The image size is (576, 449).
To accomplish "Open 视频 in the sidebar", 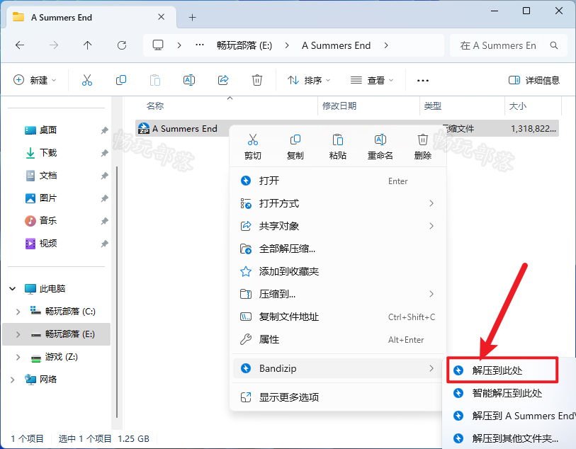I will (48, 244).
